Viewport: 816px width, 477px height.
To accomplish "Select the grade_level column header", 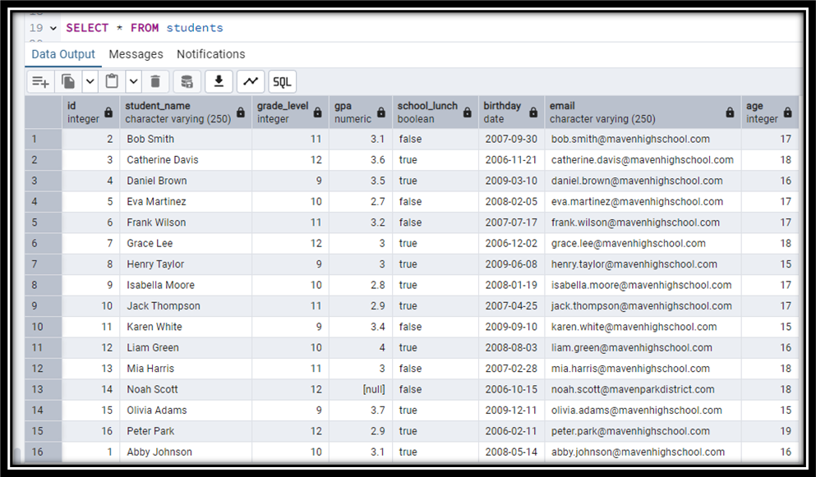I will click(290, 112).
